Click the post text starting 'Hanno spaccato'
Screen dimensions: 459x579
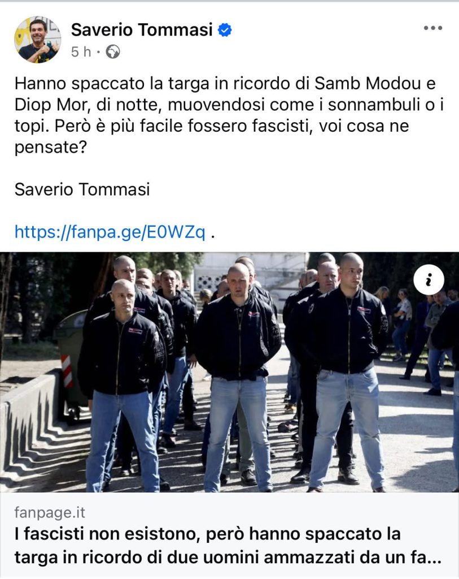pos(229,115)
